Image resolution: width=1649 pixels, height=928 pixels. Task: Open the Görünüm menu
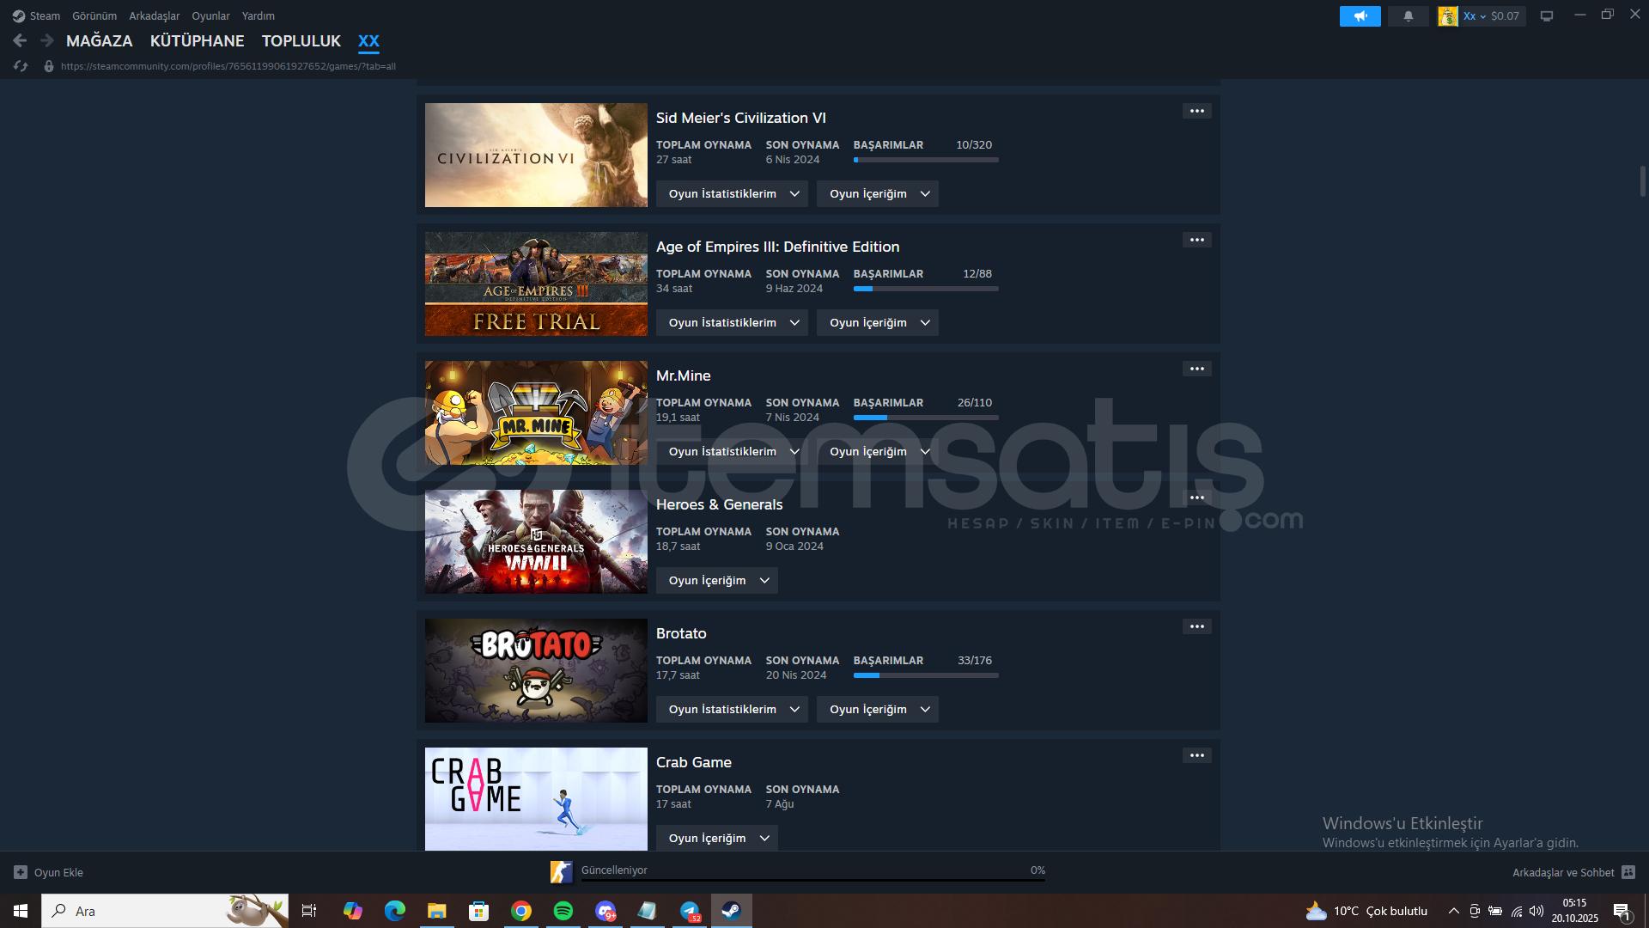(x=94, y=16)
